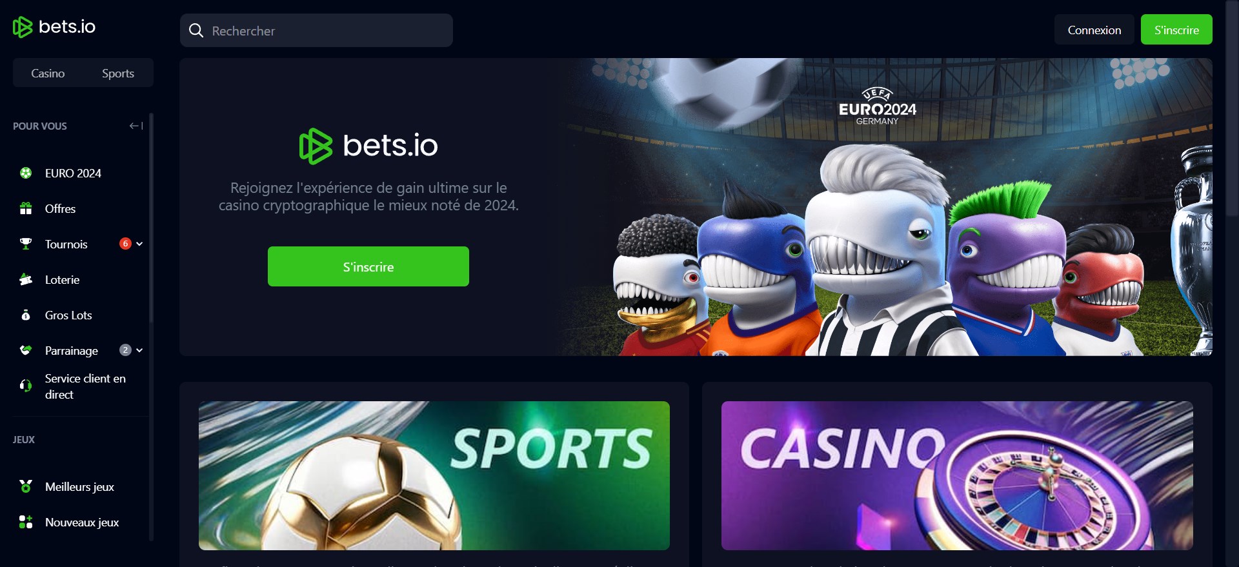Click the bets.io logo in the header
Screen dimensions: 1239x567
click(54, 26)
